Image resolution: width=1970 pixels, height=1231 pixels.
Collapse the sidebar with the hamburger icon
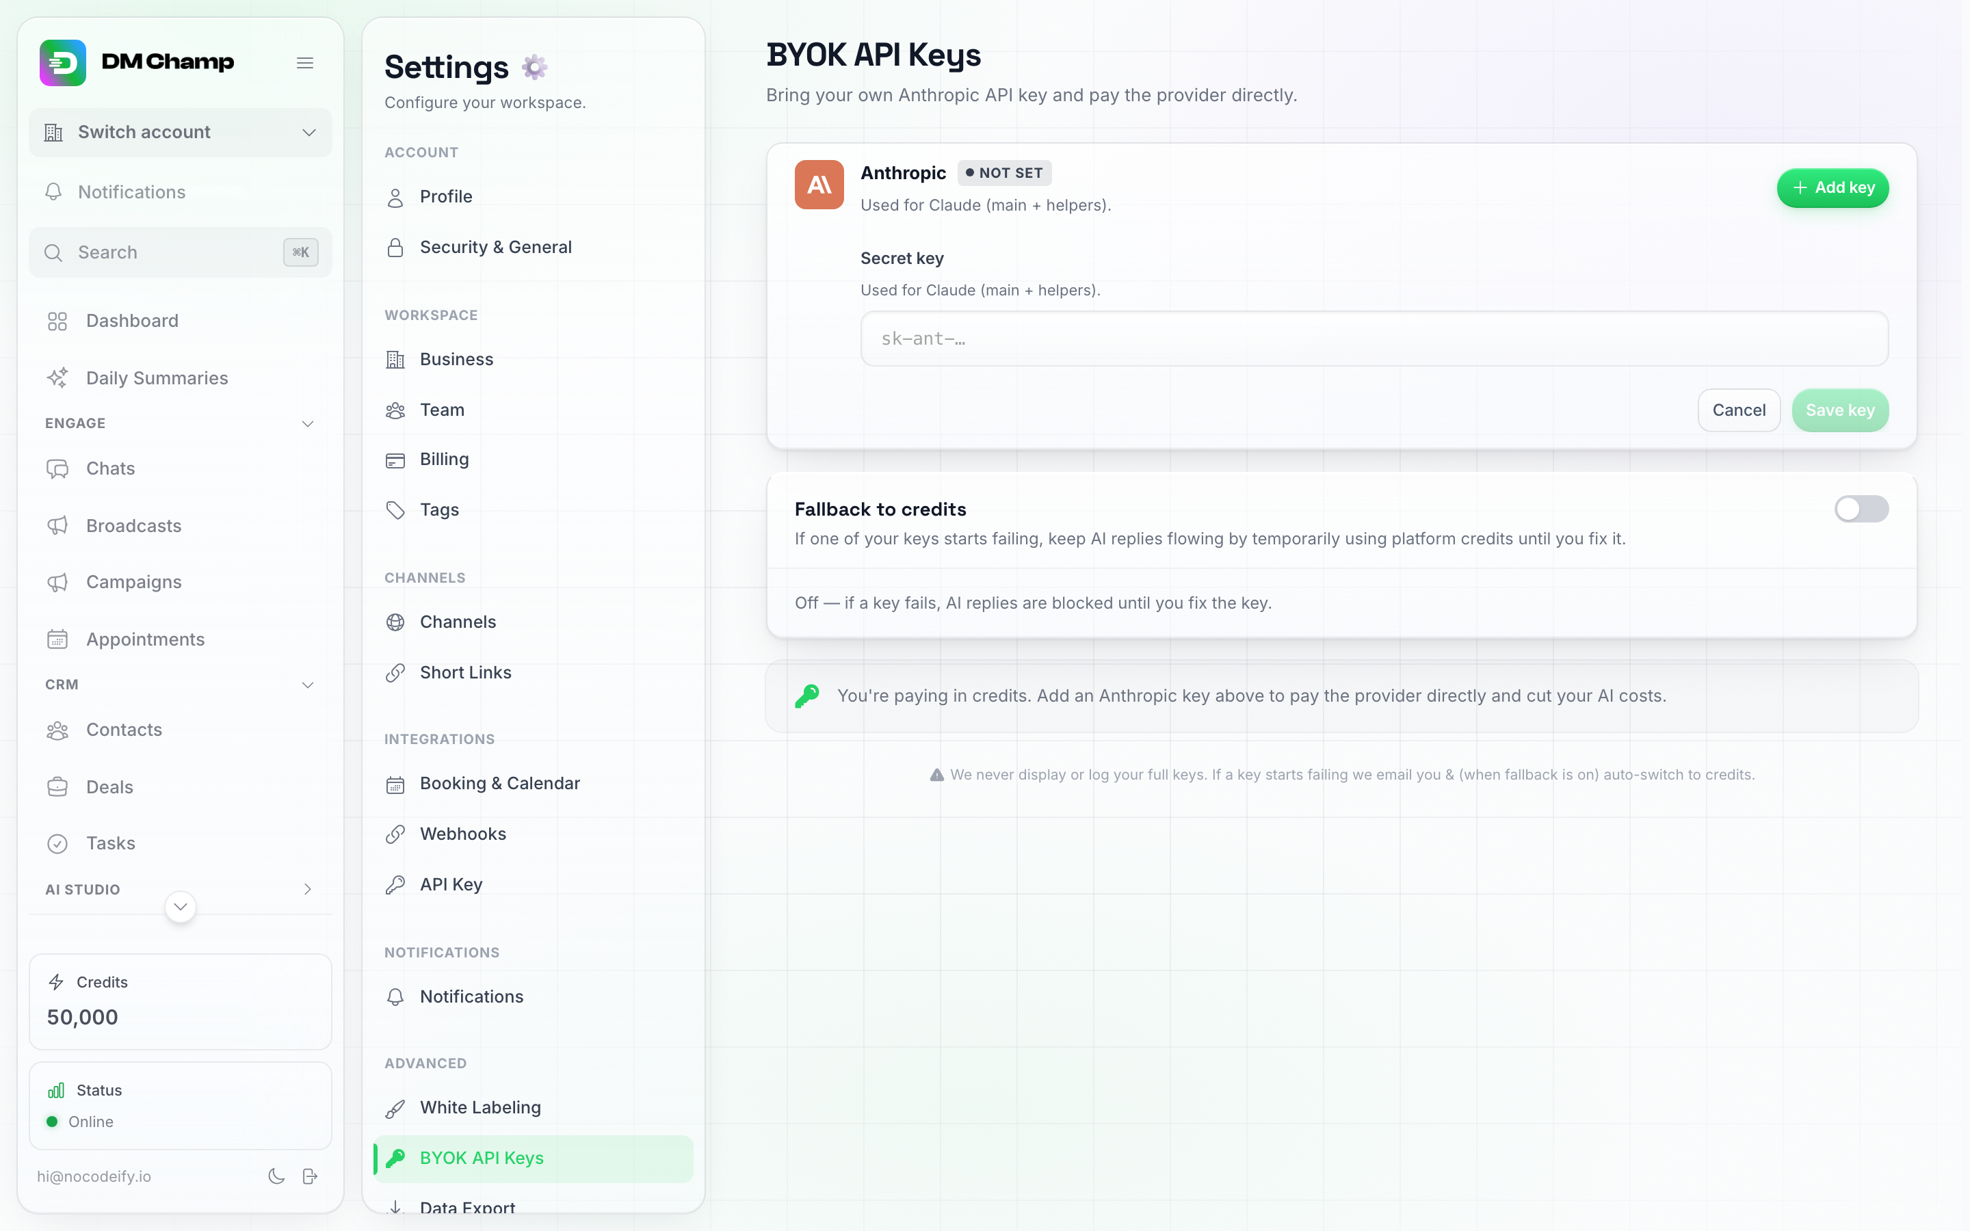pyautogui.click(x=305, y=63)
